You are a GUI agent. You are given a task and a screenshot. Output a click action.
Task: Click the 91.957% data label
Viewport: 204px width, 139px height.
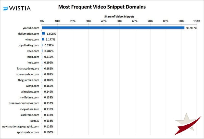(192, 28)
